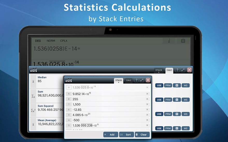Screen dimensions: 228x142
Task: Click PRM for Mean row
Action: pos(168,128)
